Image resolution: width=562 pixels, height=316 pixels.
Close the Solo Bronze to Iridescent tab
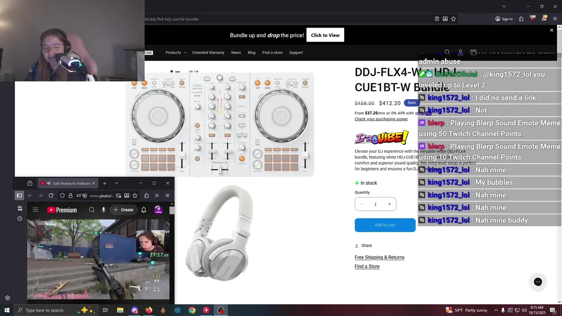click(x=94, y=183)
